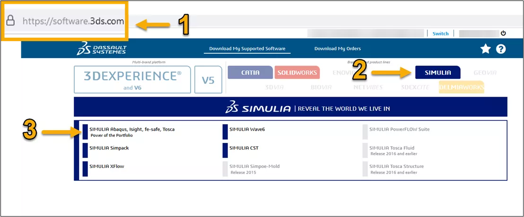This screenshot has height=217, width=524.
Task: Click the Power of the Portfolio subtitle
Action: tap(112, 136)
